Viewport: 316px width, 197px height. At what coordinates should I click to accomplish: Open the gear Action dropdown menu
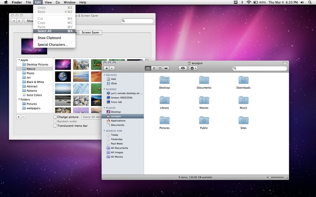coord(193,68)
